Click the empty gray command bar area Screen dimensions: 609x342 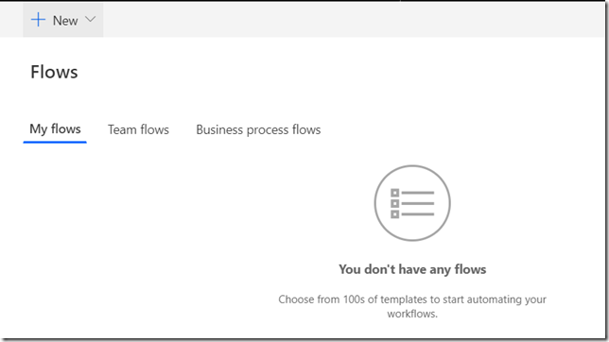point(350,20)
